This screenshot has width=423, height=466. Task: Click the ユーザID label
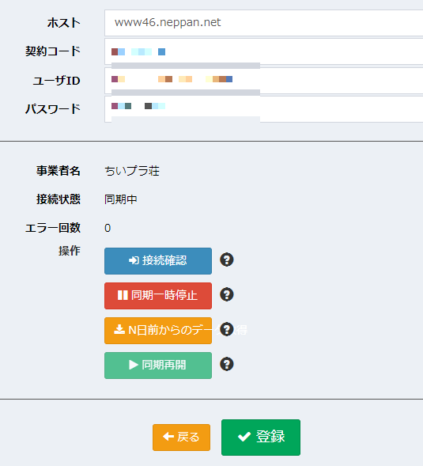click(x=56, y=81)
